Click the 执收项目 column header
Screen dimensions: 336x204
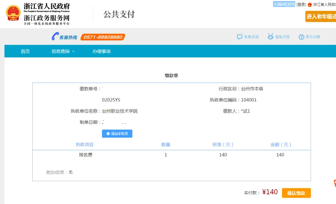85,145
